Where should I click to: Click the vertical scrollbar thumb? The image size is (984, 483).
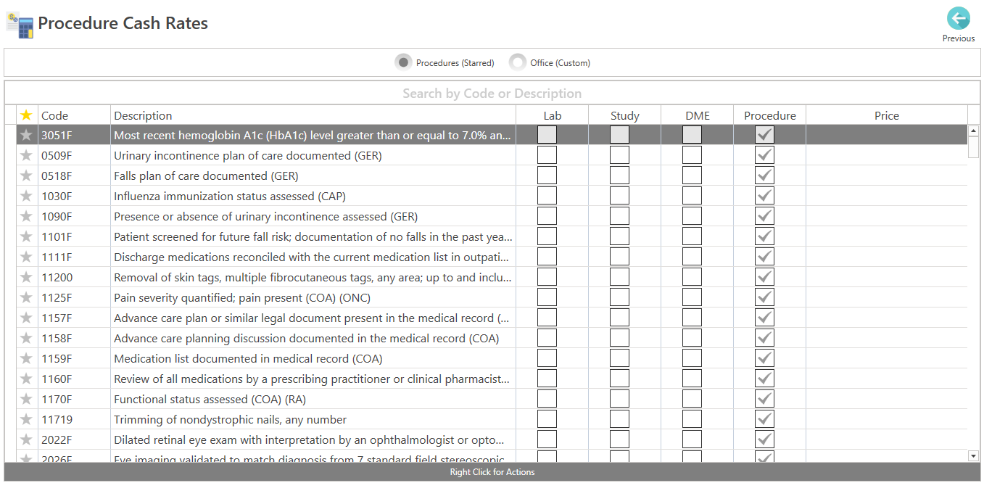click(973, 147)
